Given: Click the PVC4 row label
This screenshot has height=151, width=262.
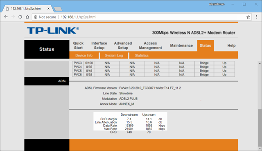Looking at the screenshot, I should click(x=78, y=67).
